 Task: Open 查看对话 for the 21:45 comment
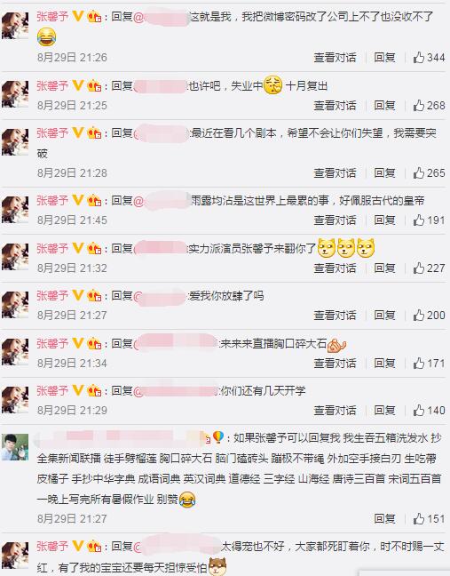tap(335, 220)
